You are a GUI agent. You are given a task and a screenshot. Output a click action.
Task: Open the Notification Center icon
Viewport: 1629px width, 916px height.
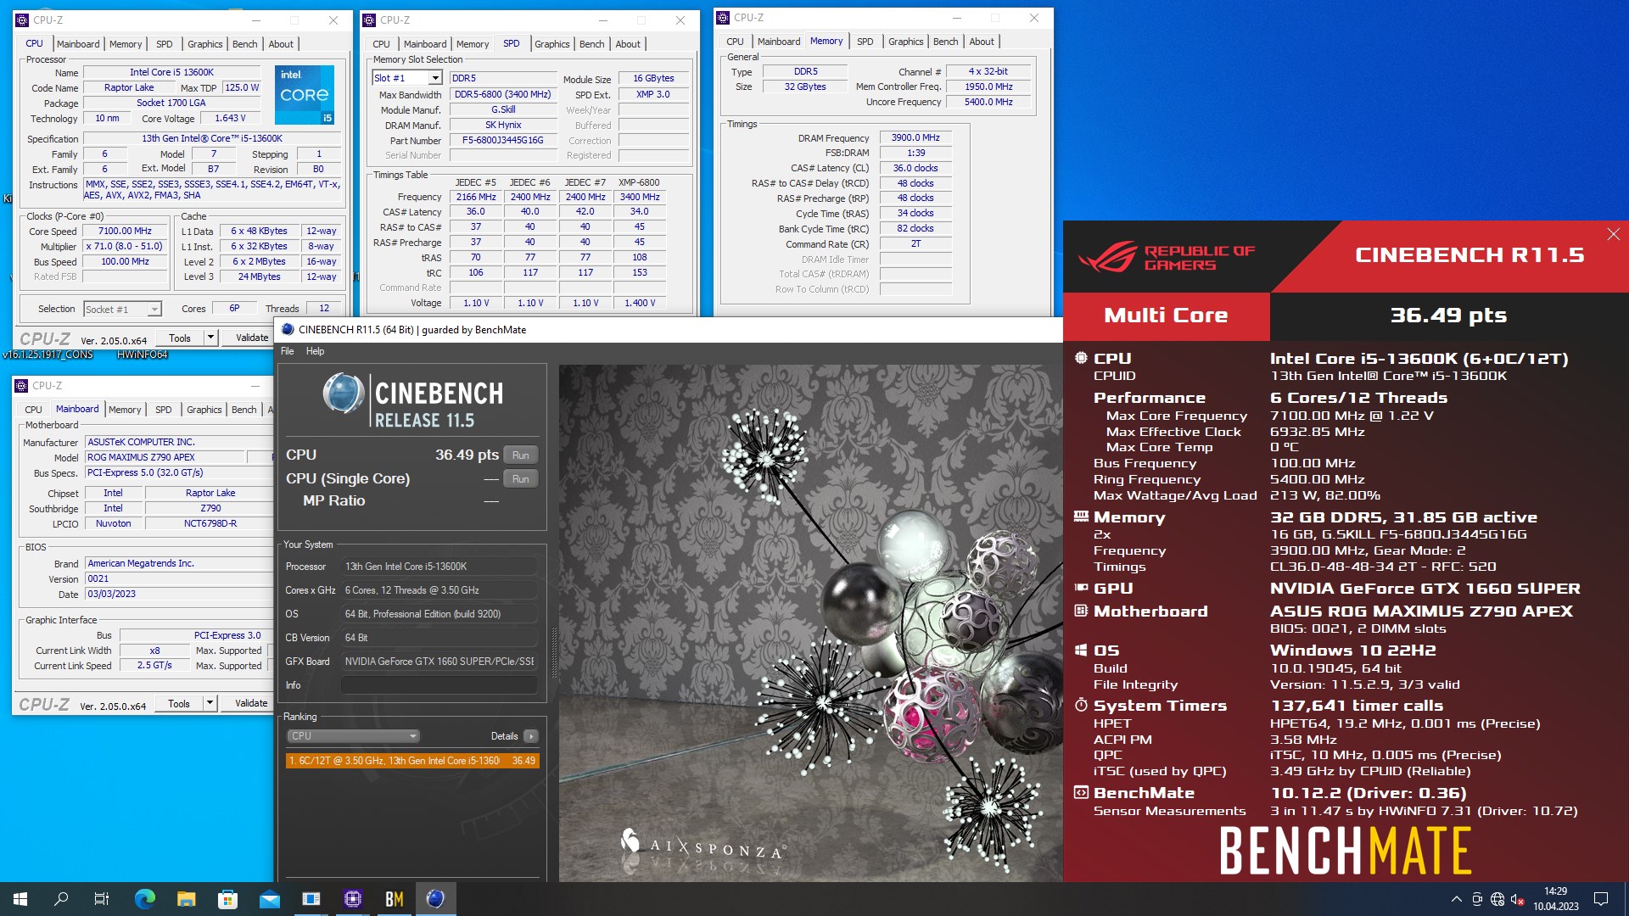pos(1601,899)
